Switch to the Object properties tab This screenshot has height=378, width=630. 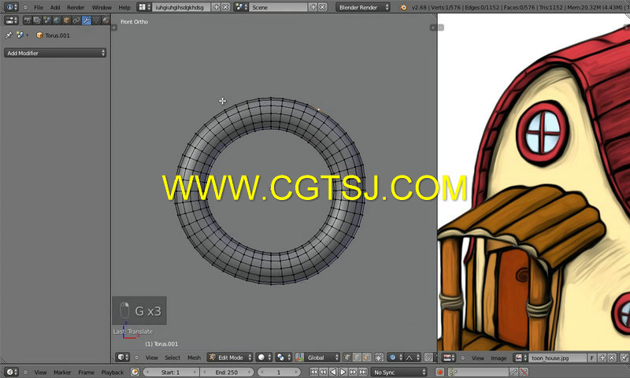click(67, 20)
